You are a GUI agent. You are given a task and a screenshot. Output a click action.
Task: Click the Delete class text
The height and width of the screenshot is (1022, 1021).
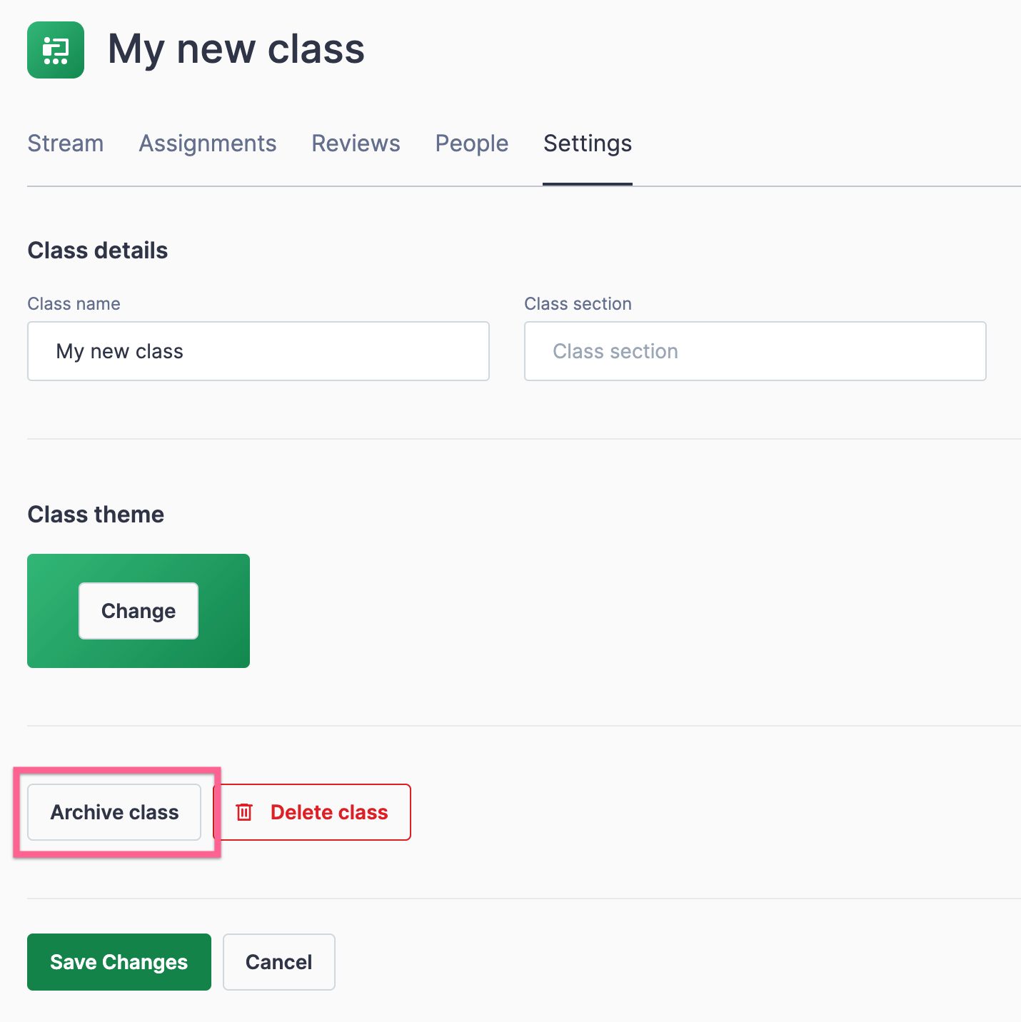(329, 812)
